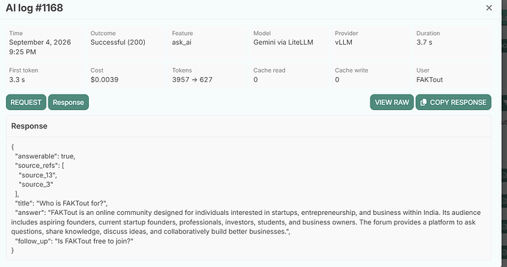Click the follow_up line 'Is FAKTout free to join?'

pyautogui.click(x=74, y=241)
